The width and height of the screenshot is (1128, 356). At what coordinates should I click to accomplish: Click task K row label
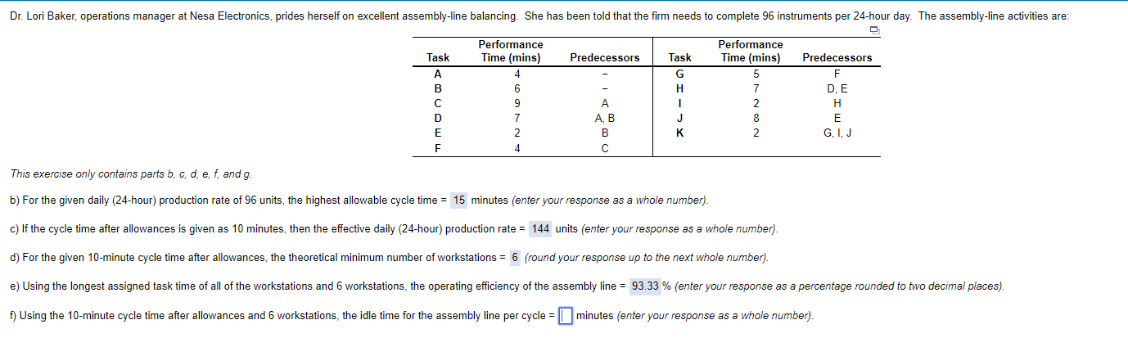coord(679,133)
